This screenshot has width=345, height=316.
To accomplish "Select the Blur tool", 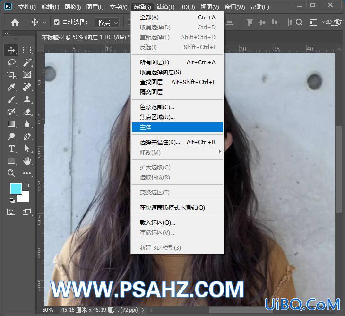I will pyautogui.click(x=27, y=124).
